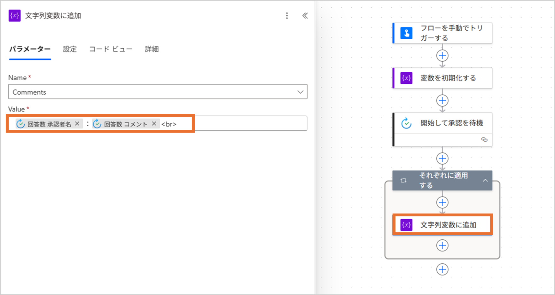Open the 詳細 tab

pyautogui.click(x=152, y=49)
